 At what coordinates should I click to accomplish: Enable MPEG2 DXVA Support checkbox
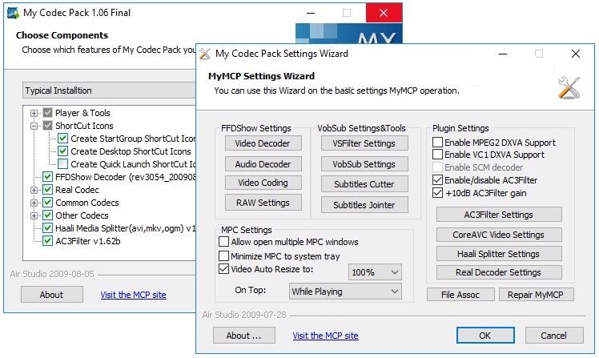tap(438, 143)
